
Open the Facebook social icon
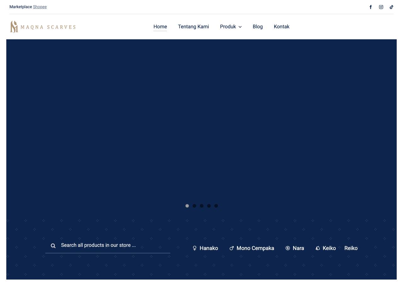[x=371, y=7]
